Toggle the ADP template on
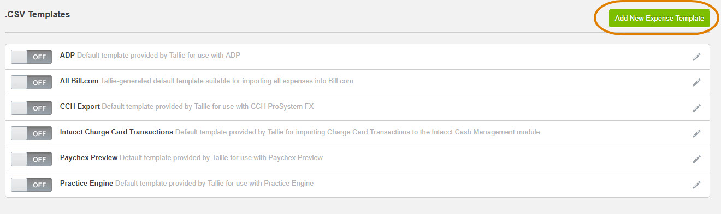 [32, 57]
